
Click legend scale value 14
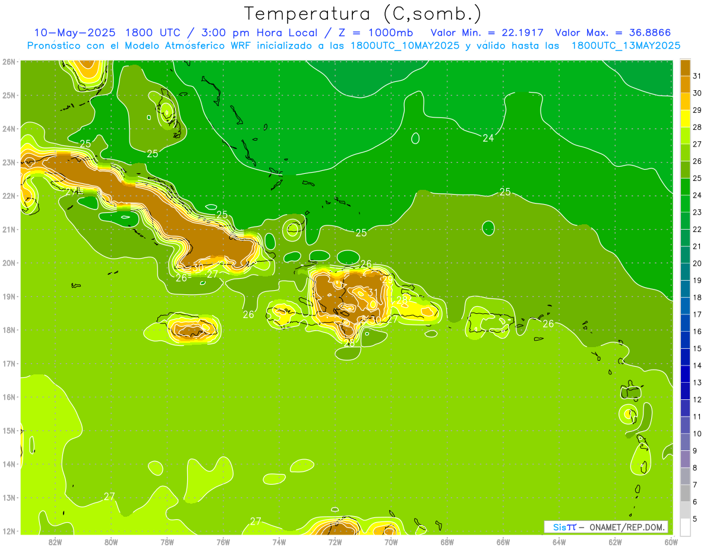tap(698, 365)
